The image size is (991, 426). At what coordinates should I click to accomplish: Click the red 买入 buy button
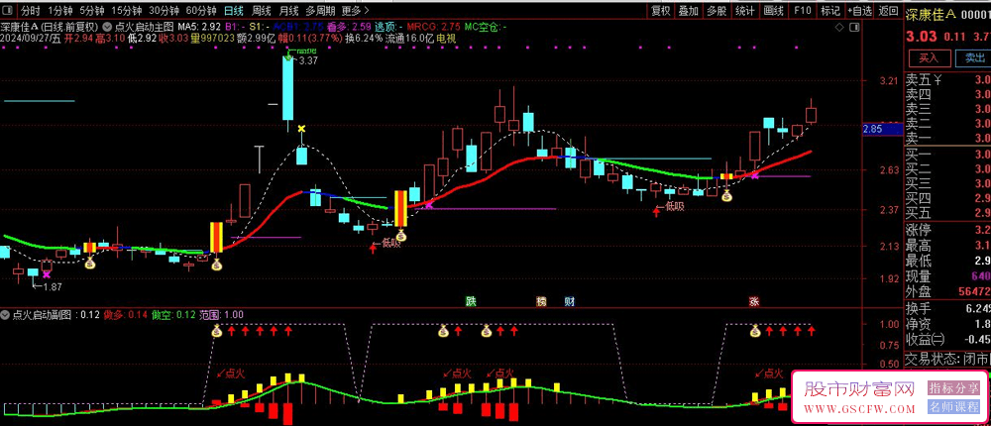coord(929,58)
